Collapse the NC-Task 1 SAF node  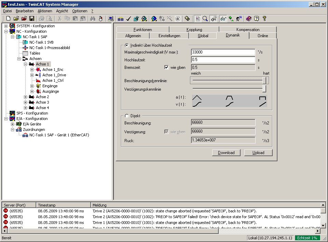coord(13,37)
